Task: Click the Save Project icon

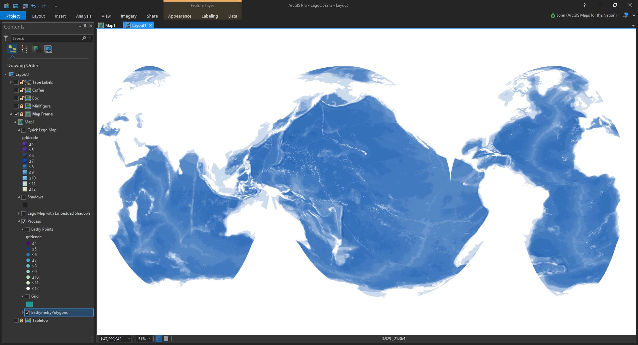Action: pos(25,6)
